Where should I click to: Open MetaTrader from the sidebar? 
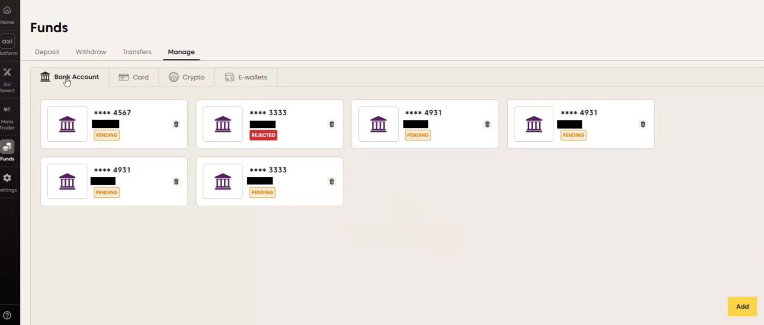[7, 118]
